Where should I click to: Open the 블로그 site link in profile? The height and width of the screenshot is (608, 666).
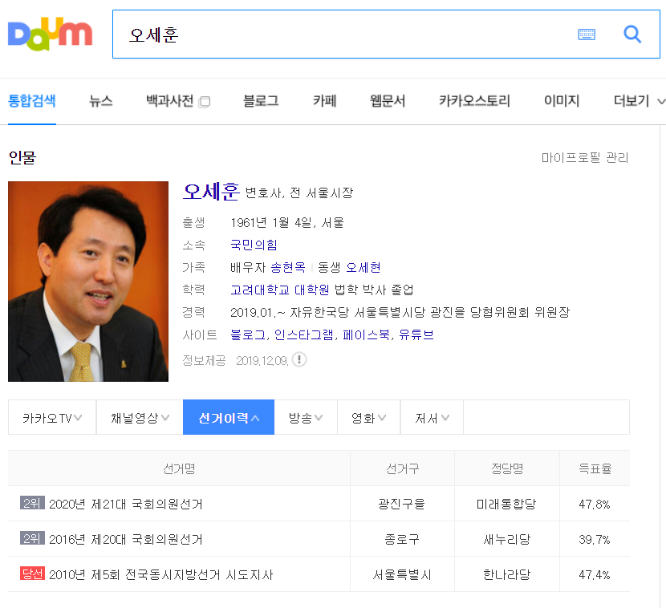coord(248,334)
